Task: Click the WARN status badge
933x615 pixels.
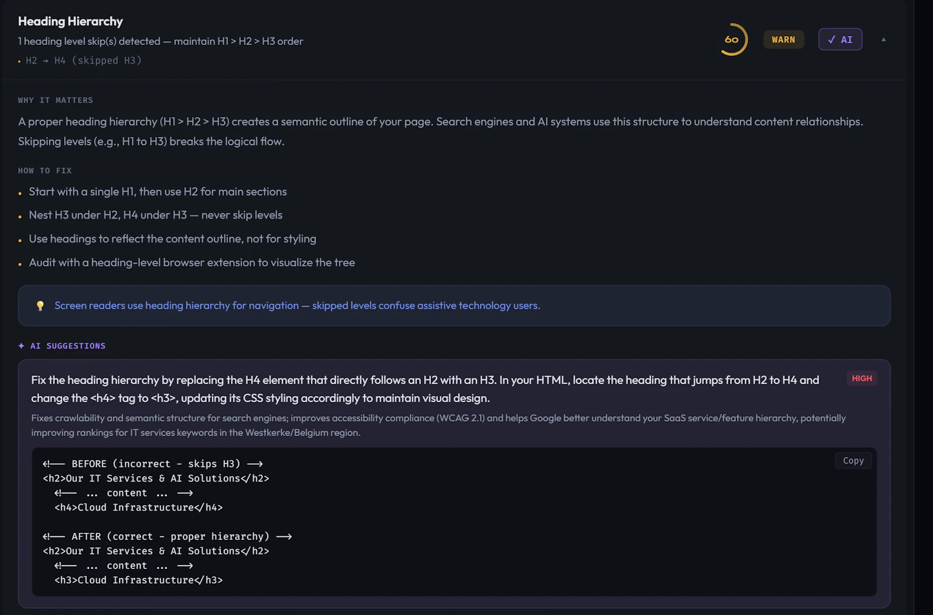Action: (783, 39)
